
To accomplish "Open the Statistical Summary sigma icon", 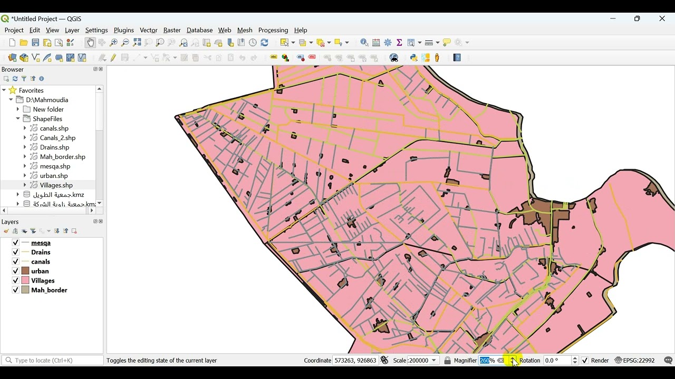I will click(399, 43).
